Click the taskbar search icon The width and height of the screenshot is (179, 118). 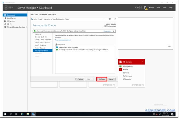tap(11, 114)
